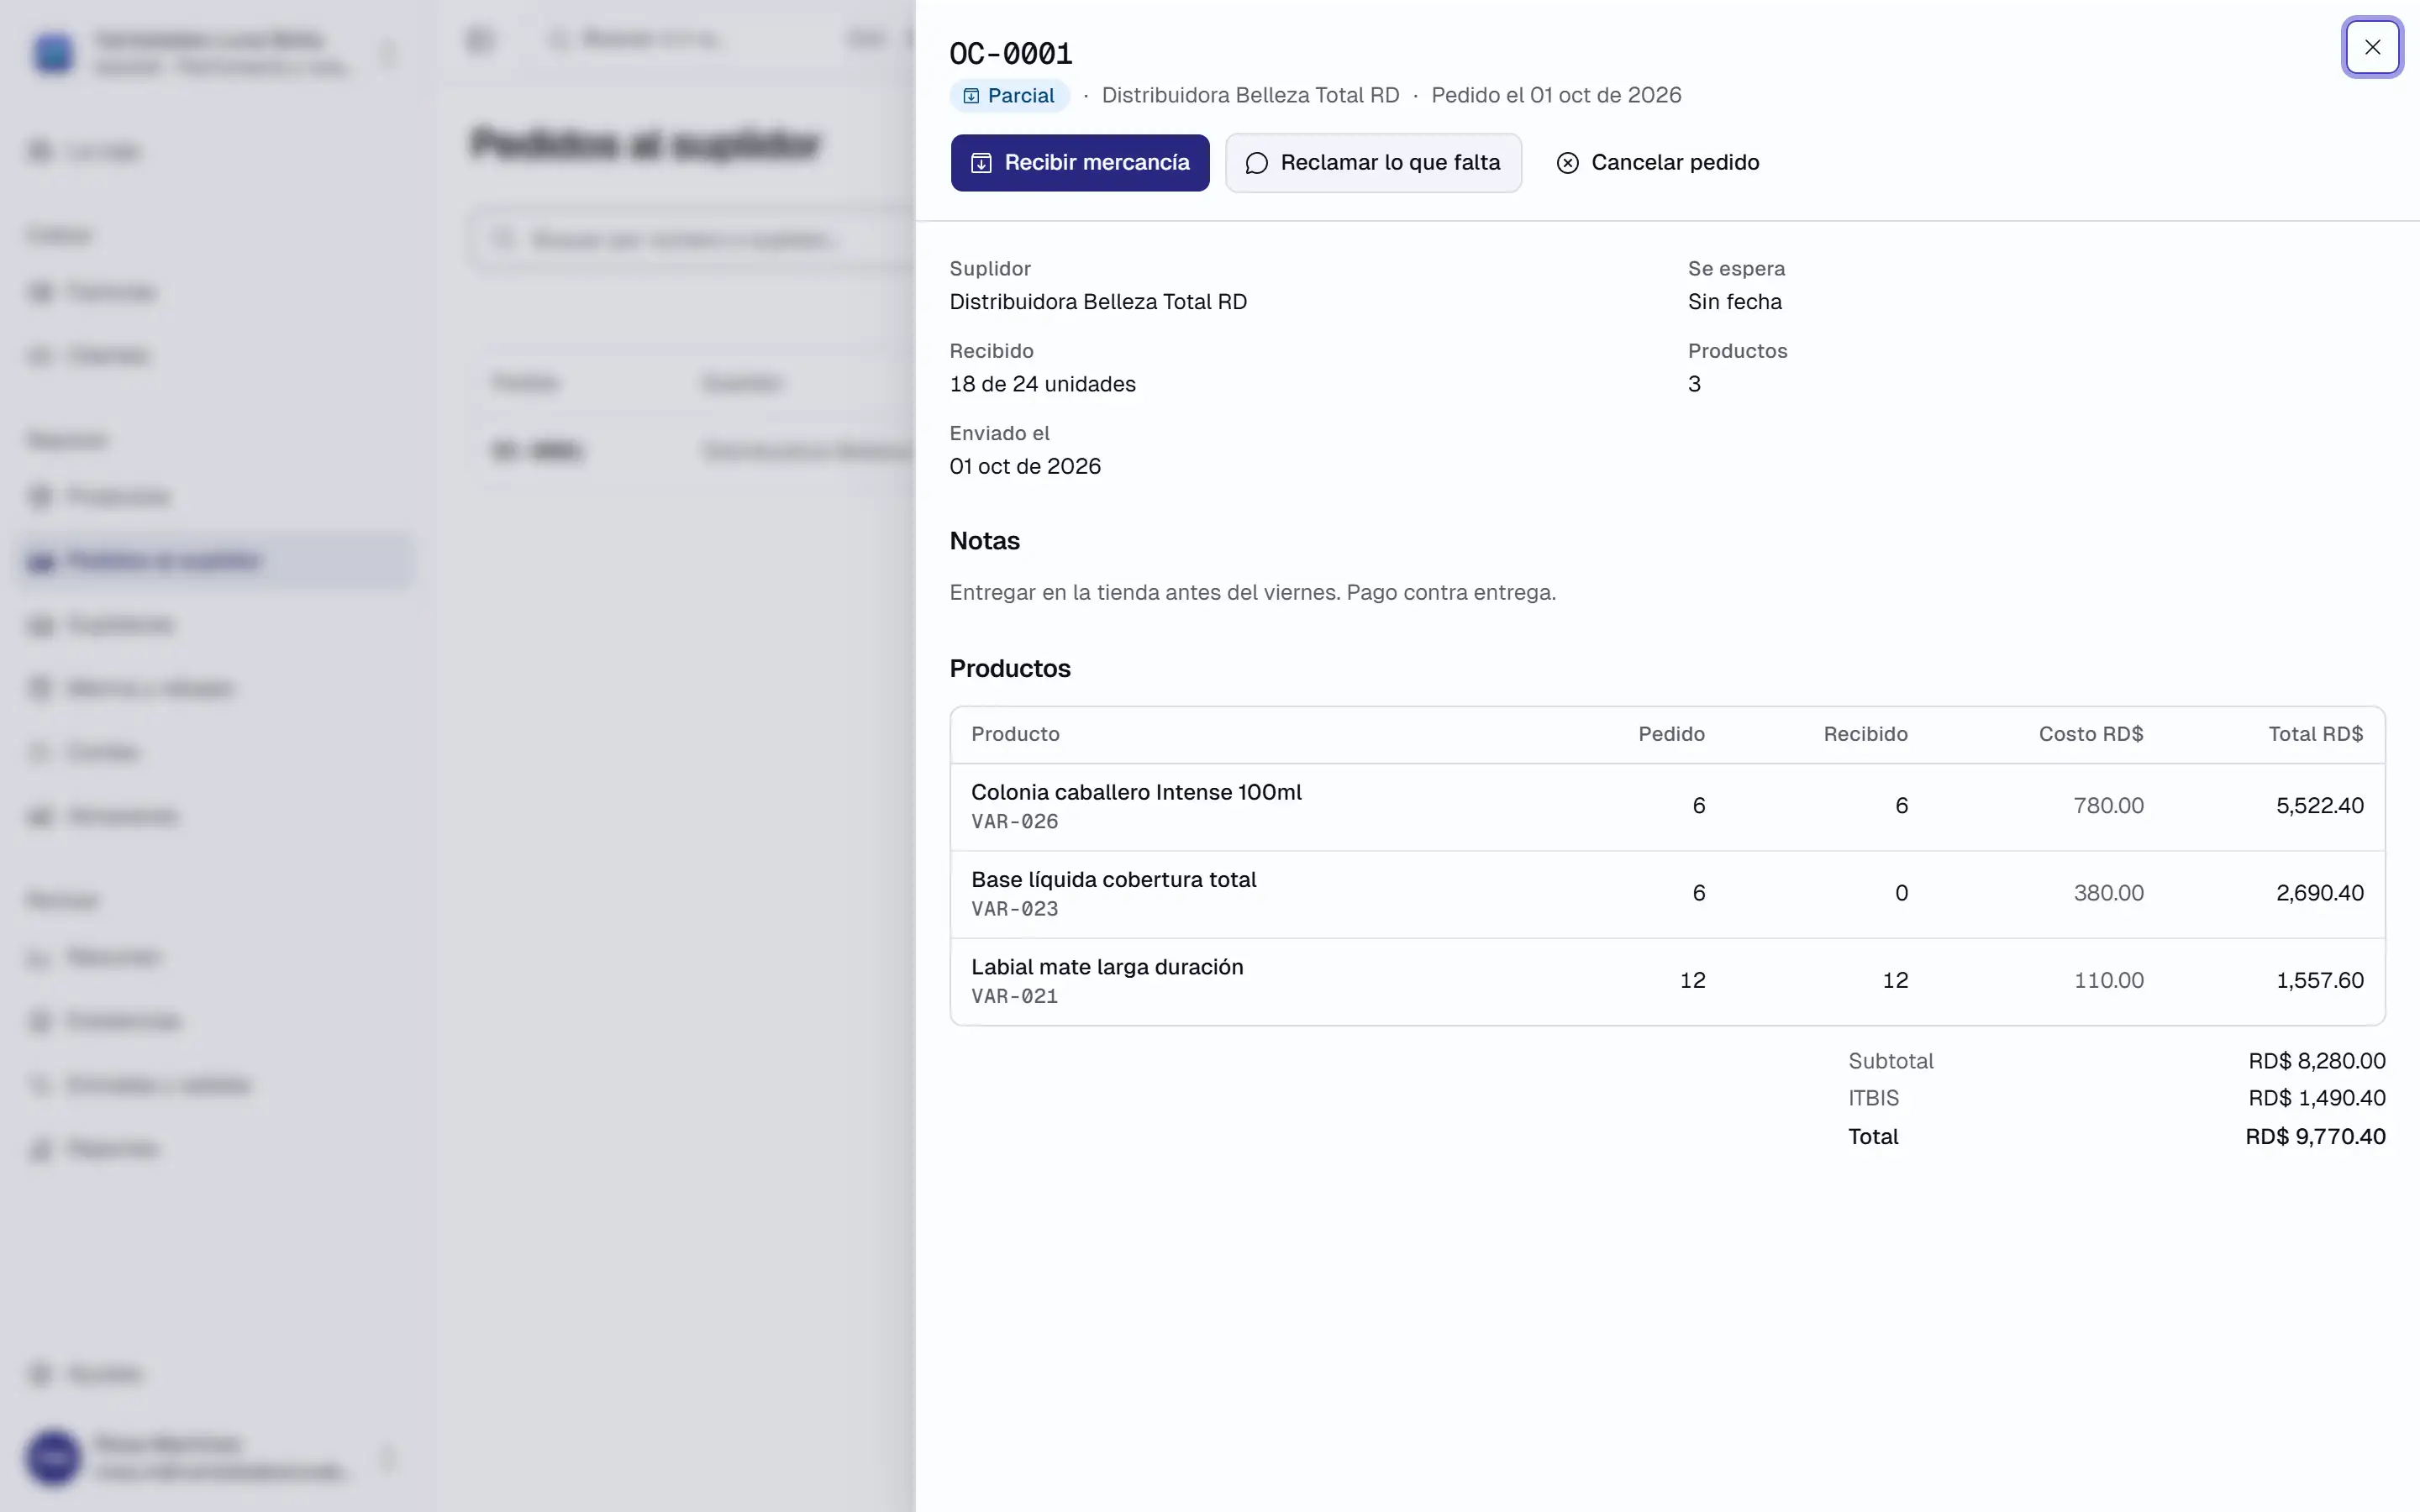
Task: Click the chat bubble icon in Reclamar
Action: click(x=1256, y=163)
